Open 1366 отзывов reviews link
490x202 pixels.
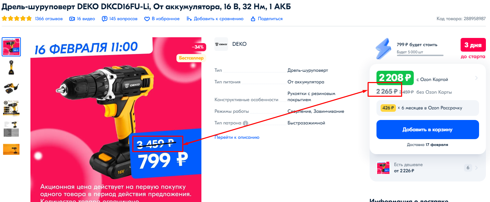click(49, 19)
